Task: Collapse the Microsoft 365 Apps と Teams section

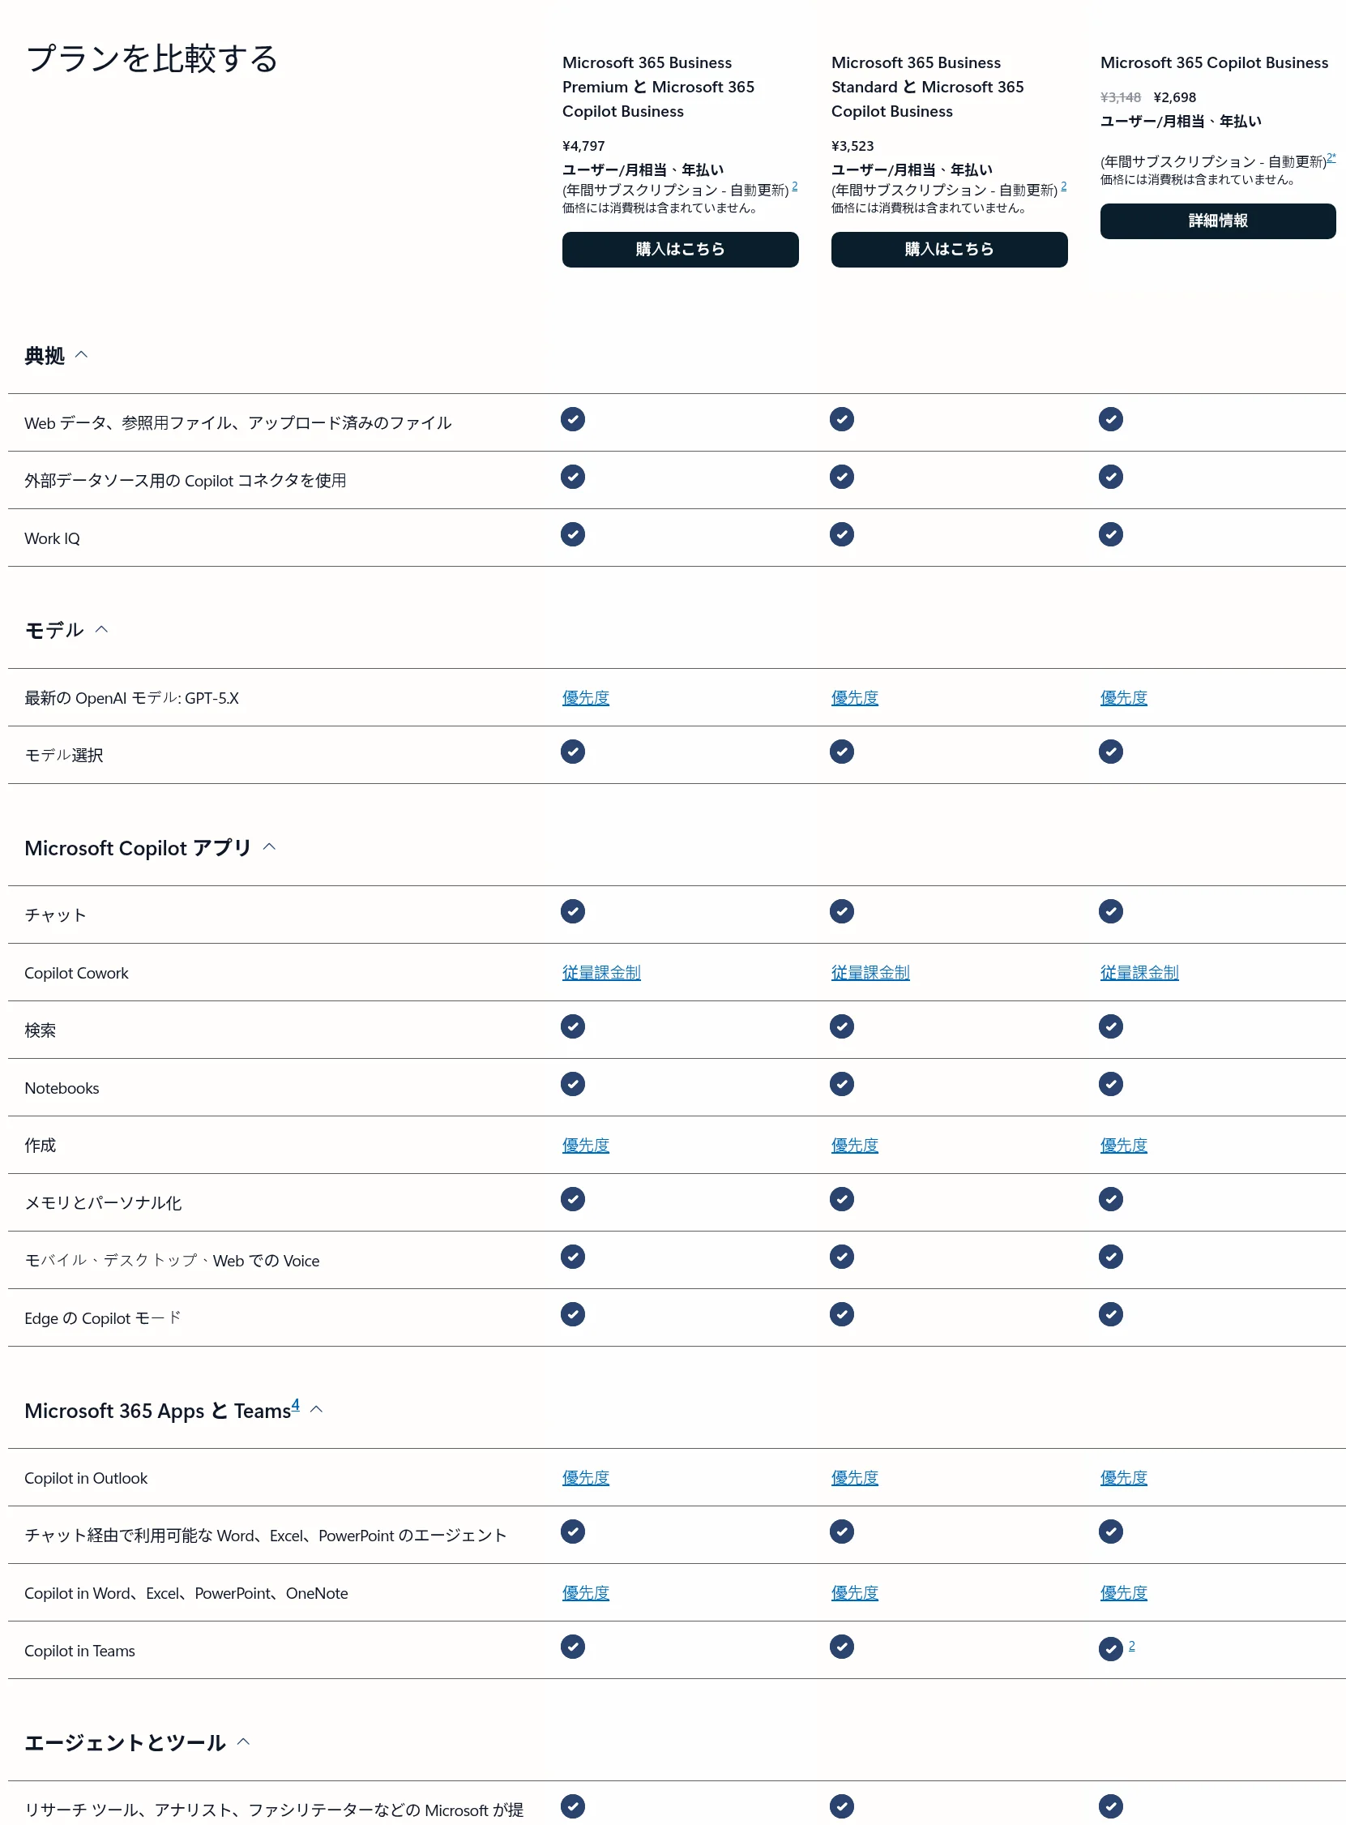Action: [317, 1409]
